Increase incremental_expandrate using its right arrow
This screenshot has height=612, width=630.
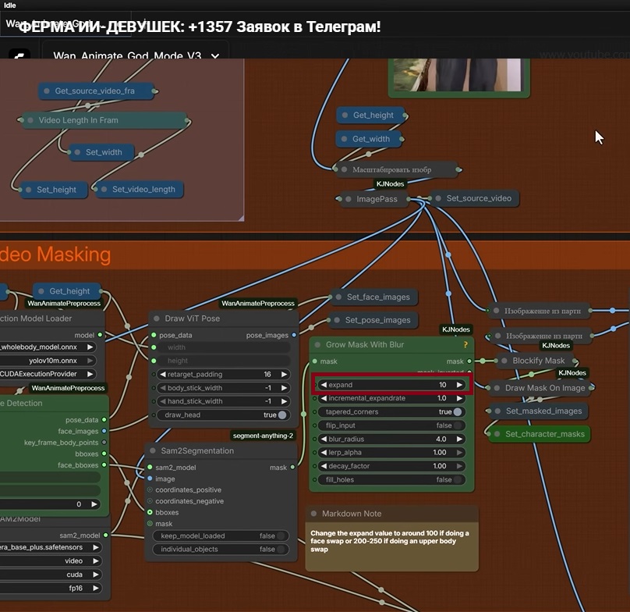pos(459,398)
